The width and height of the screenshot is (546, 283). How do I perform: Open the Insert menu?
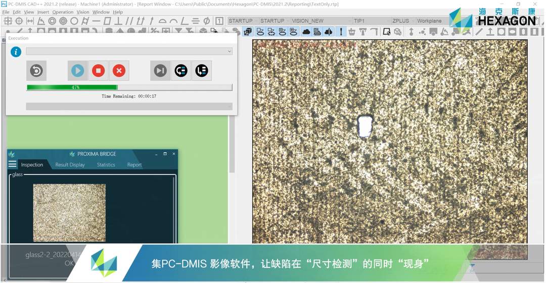point(43,12)
